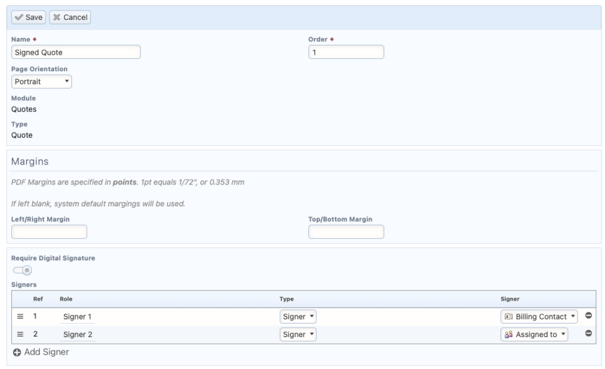This screenshot has height=369, width=605.
Task: Click the Add Signer link
Action: click(x=41, y=352)
